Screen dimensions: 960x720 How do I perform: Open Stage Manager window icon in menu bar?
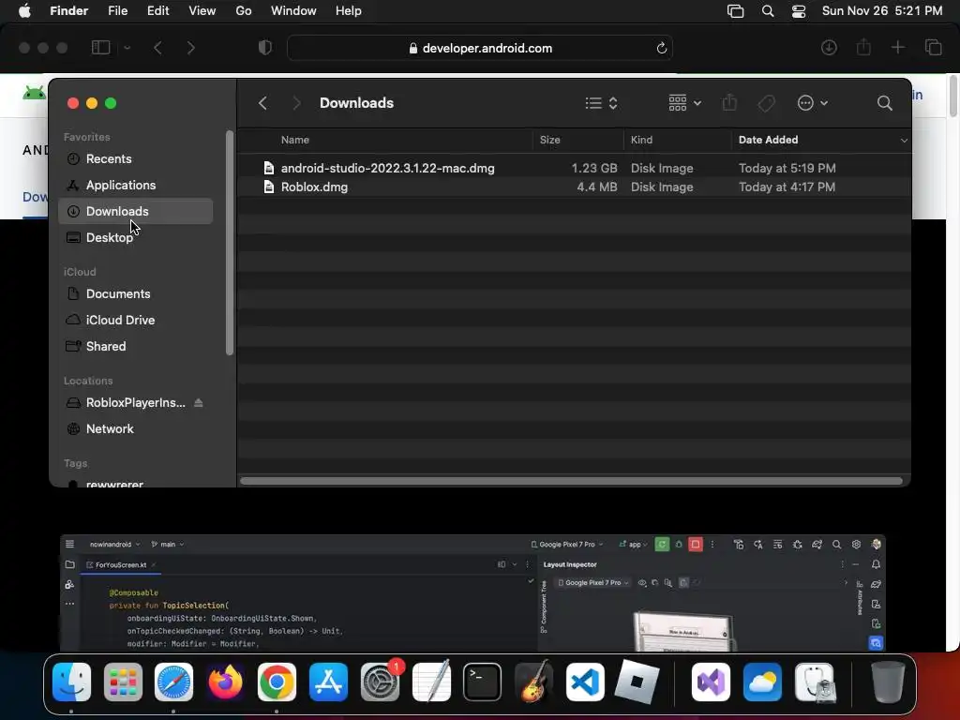735,11
